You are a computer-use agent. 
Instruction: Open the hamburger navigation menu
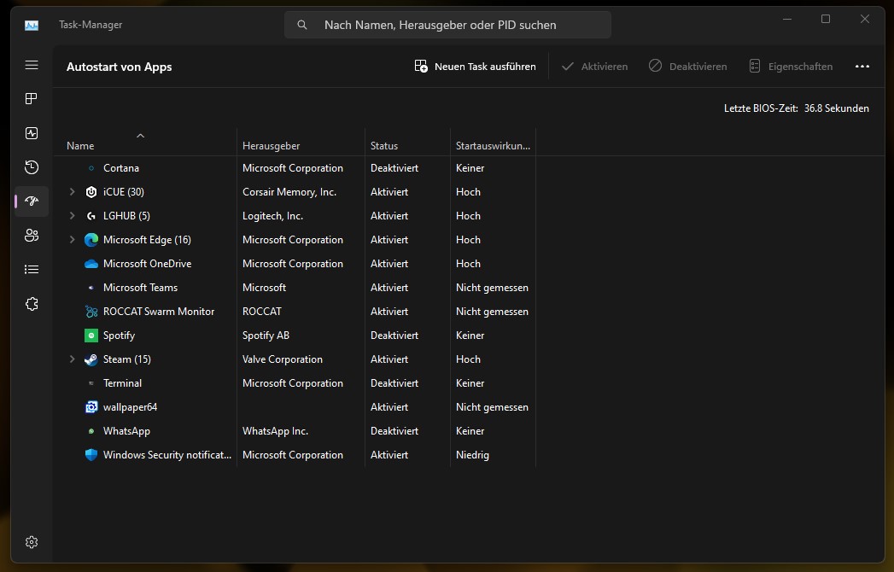click(32, 65)
